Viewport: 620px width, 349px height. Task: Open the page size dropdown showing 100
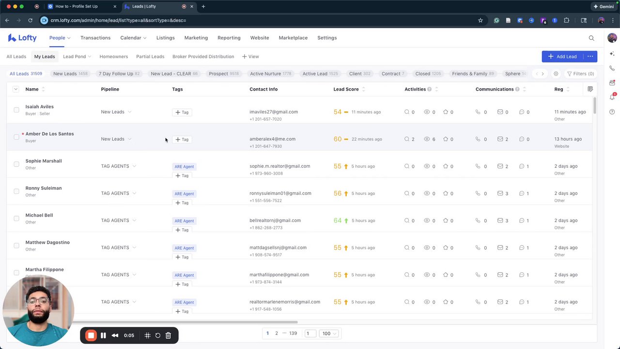coord(329,333)
